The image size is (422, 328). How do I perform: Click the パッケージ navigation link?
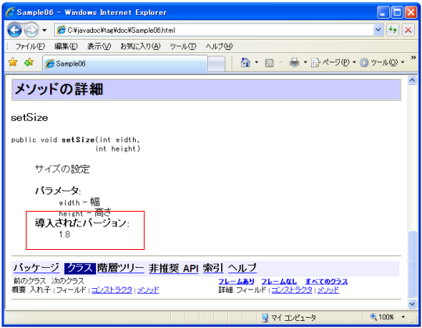pos(36,268)
